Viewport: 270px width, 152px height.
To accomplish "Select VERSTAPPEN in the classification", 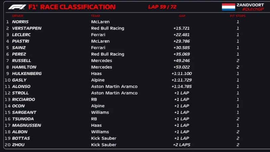I will coord(27,28).
